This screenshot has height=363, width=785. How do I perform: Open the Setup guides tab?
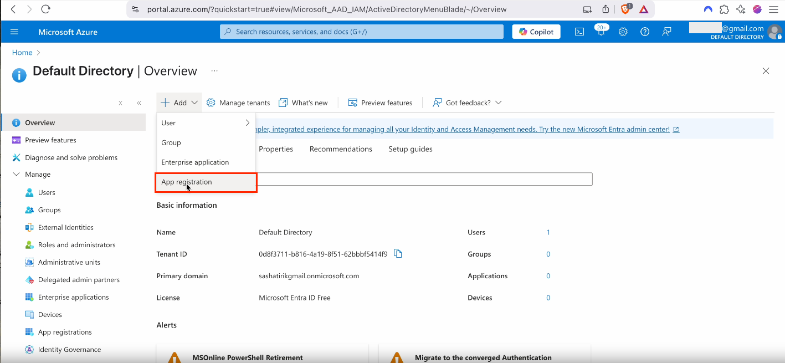[x=411, y=149]
